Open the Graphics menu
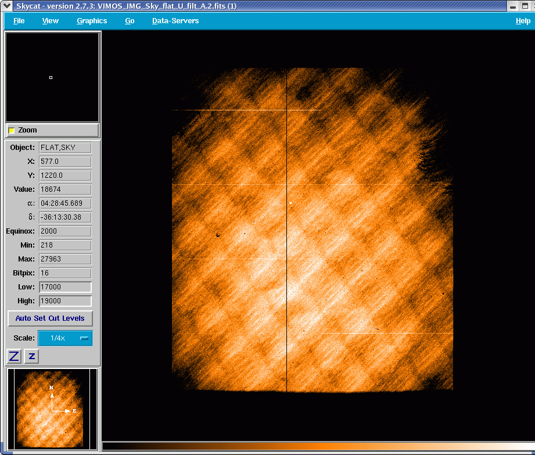The height and width of the screenshot is (455, 535). coord(92,21)
